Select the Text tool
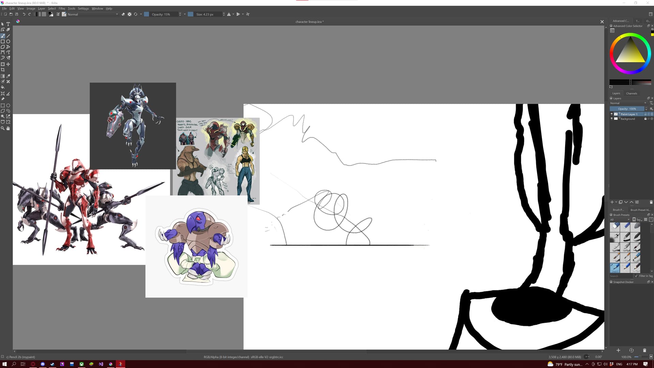Screen dimensions: 654x368 (x=8, y=24)
